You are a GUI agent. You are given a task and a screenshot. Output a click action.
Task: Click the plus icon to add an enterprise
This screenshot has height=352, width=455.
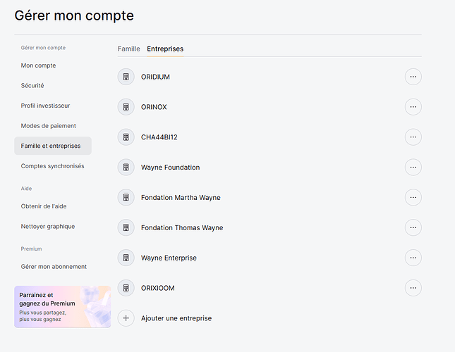pyautogui.click(x=126, y=318)
